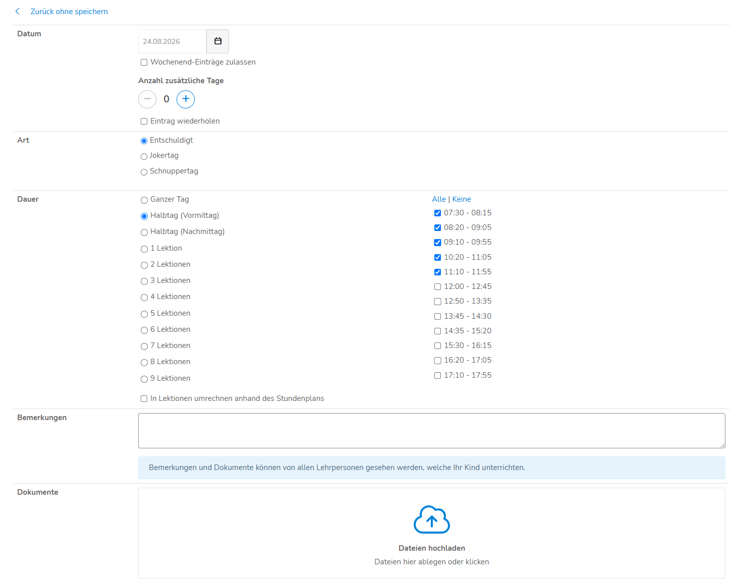Tick the Eintrag wiederholen checkbox

[x=144, y=122]
